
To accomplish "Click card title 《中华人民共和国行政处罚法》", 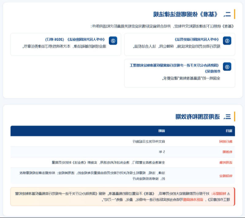I will [x=197, y=40].
